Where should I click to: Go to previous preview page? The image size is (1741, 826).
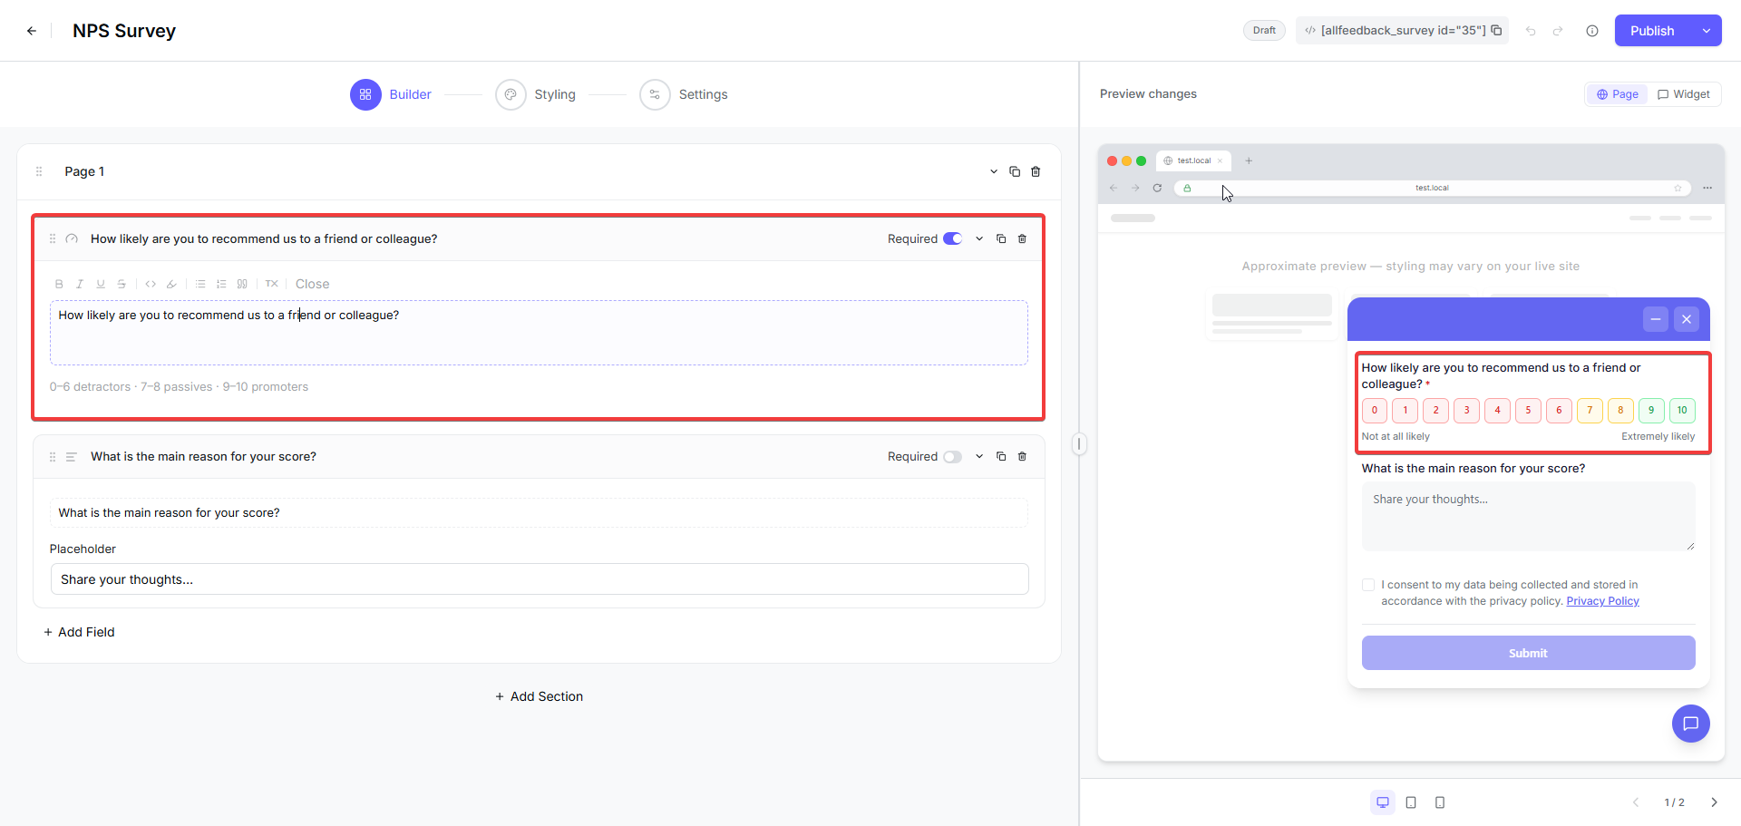point(1636,802)
